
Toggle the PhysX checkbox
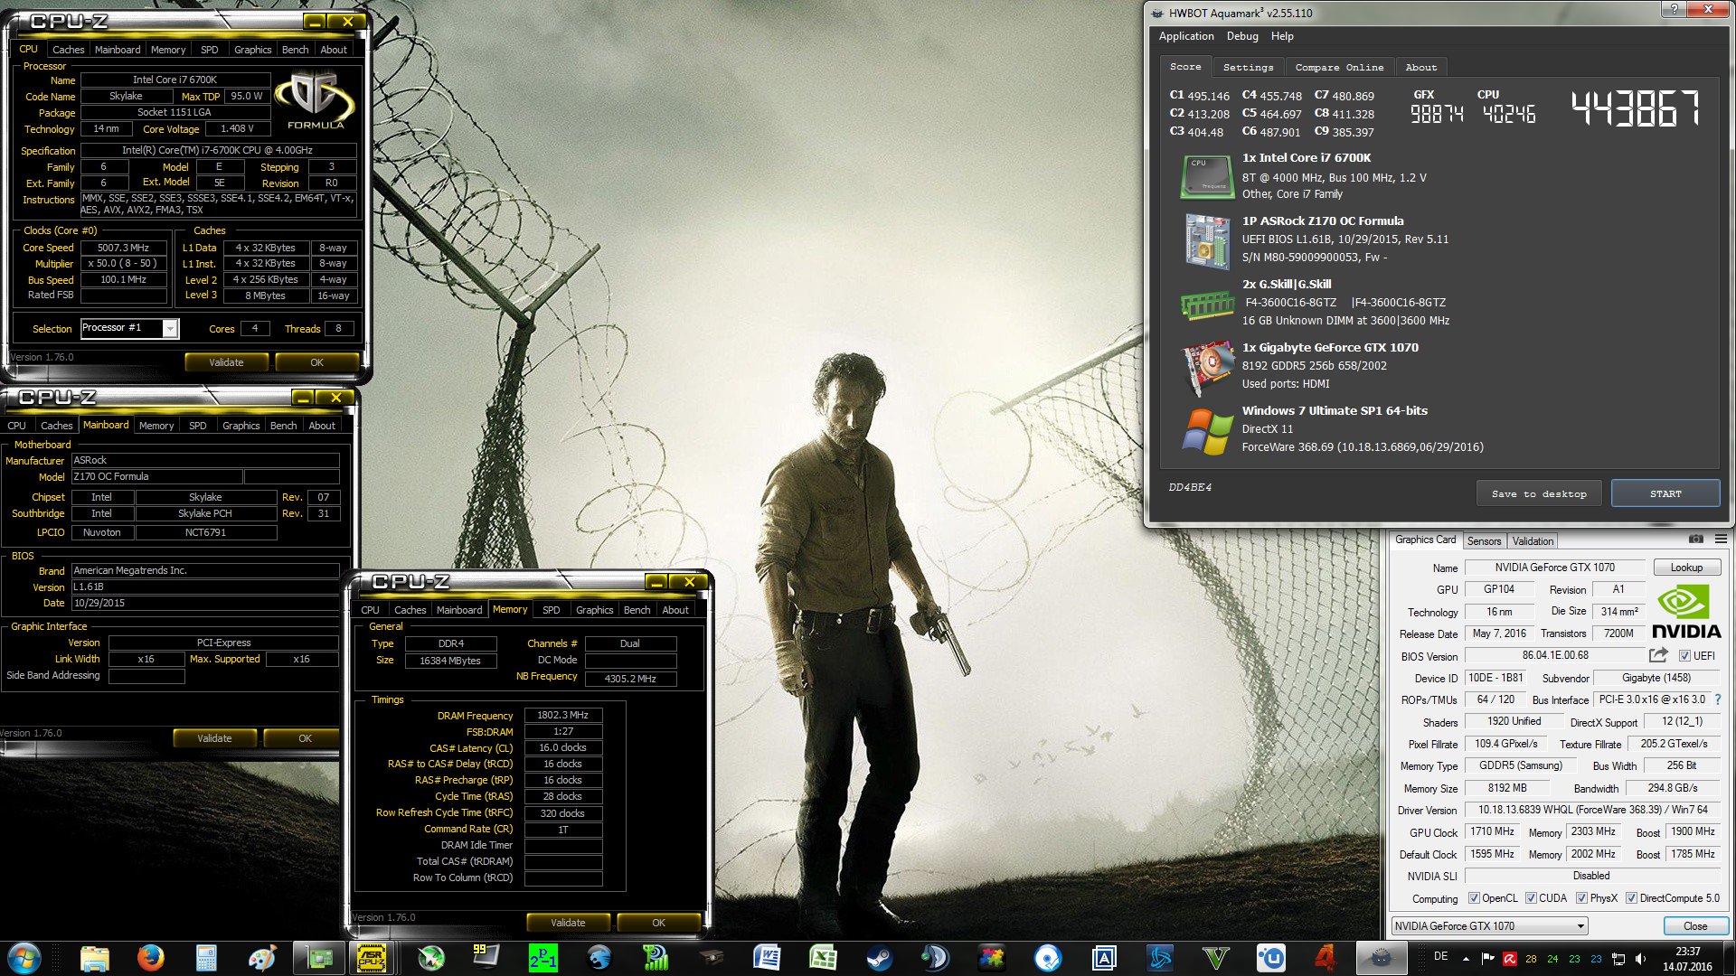1581,898
